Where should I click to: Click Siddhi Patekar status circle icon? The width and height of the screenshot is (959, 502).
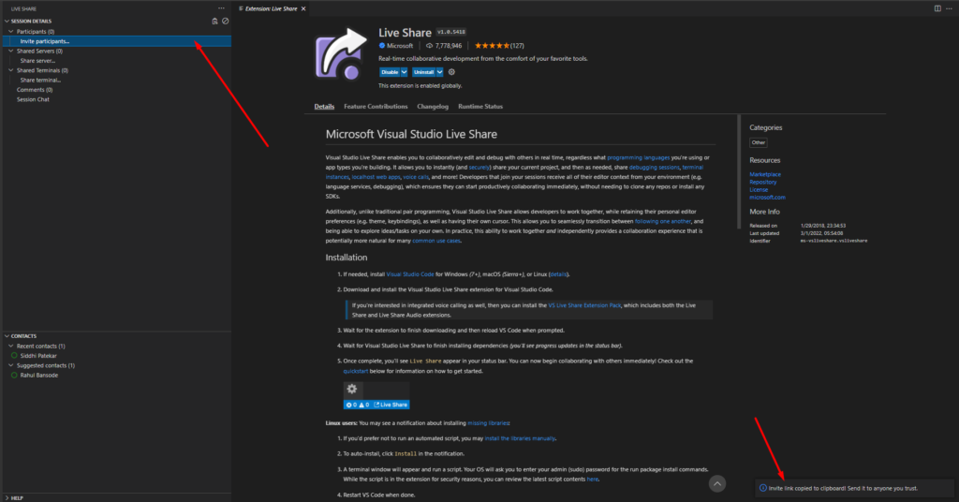pos(14,355)
